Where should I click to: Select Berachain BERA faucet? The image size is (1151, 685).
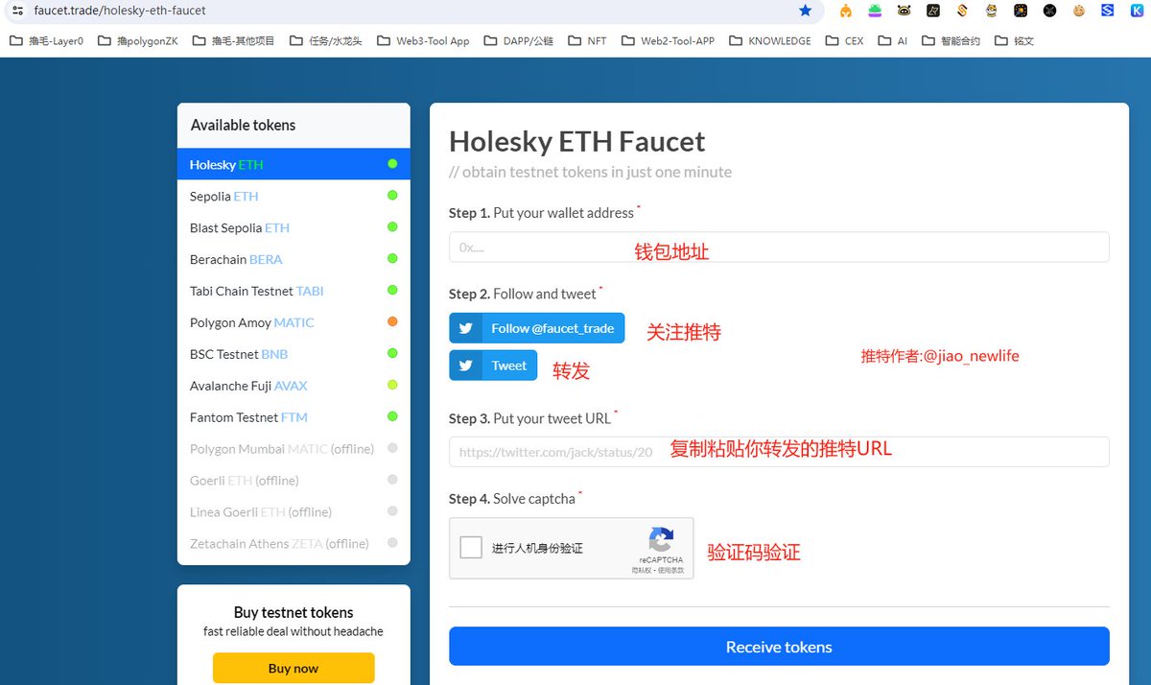pyautogui.click(x=294, y=259)
